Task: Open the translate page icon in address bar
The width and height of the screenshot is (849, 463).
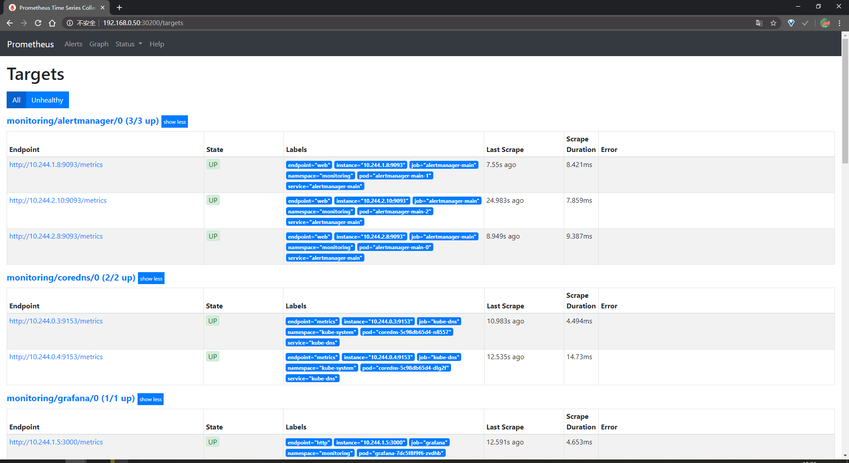Action: [759, 23]
